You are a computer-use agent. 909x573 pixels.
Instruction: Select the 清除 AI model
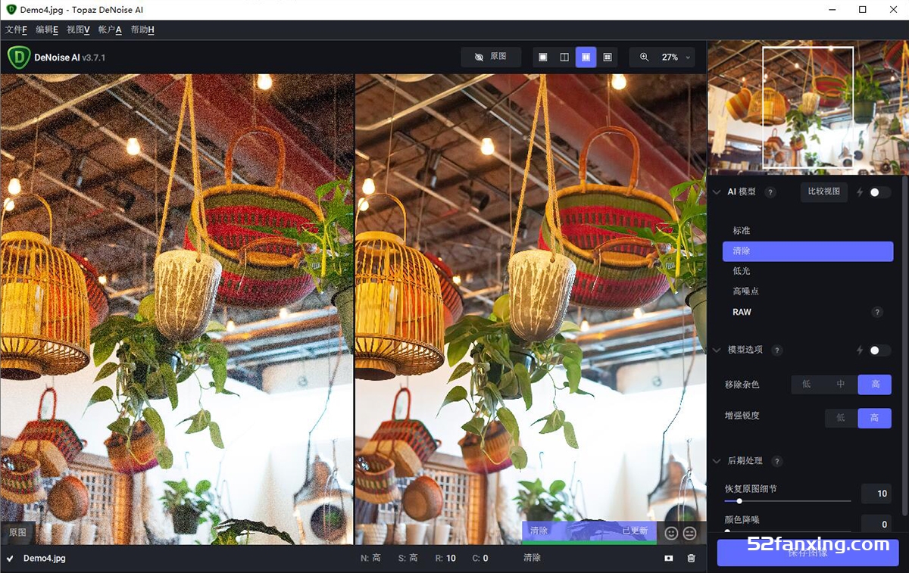807,251
